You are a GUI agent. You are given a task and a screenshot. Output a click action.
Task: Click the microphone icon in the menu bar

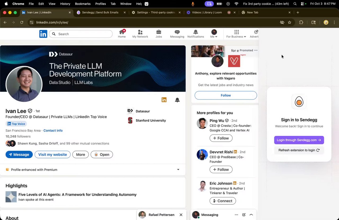pyautogui.click(x=193, y=4)
